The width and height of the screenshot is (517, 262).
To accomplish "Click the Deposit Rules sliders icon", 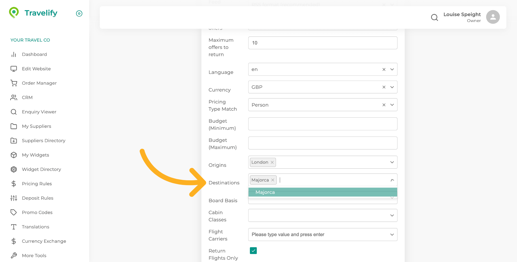I will (x=14, y=198).
